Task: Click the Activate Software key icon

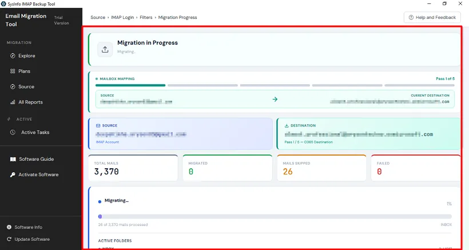Action: (13, 174)
